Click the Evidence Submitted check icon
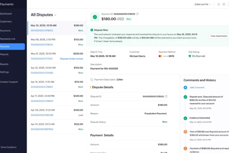 click(185, 118)
